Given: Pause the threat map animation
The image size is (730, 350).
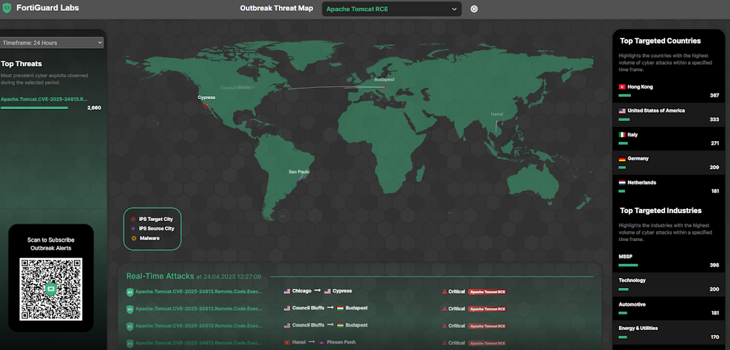Looking at the screenshot, I should (x=474, y=9).
